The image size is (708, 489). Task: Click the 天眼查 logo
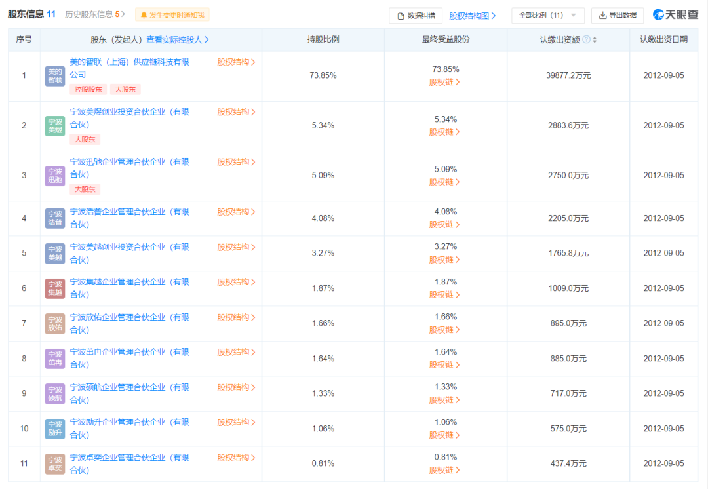[676, 15]
